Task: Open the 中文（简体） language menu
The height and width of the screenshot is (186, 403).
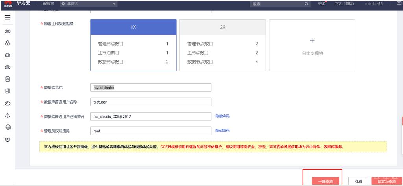Action: coord(344,4)
